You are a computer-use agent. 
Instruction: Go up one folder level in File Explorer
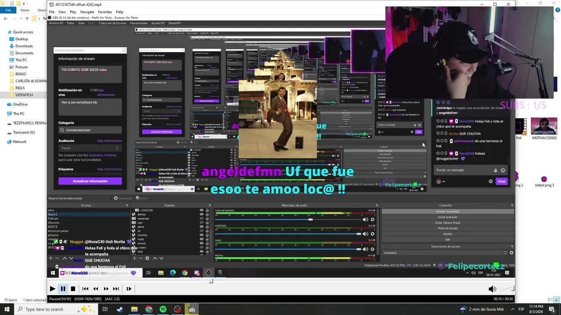27,18
